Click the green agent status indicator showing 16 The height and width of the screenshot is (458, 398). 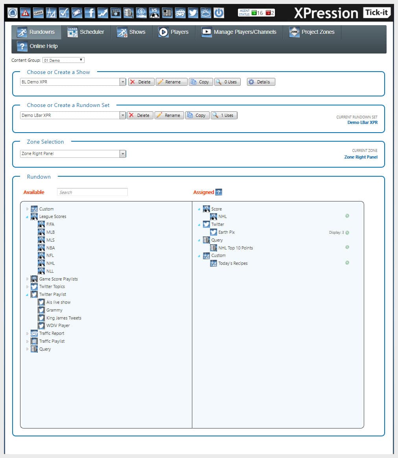[257, 13]
